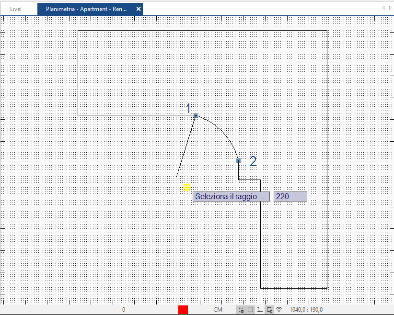This screenshot has height=315, width=394.
Task: Click the coordinates readout 1040,0 : 190,0
Action: [306, 309]
